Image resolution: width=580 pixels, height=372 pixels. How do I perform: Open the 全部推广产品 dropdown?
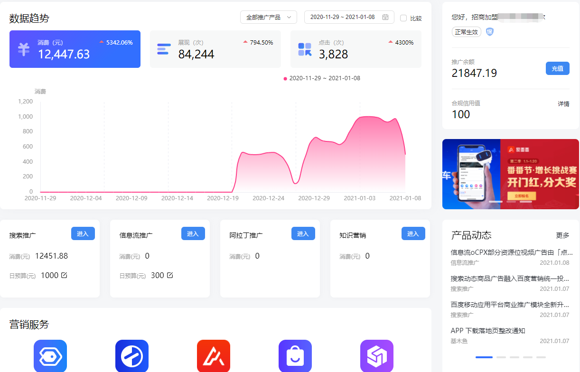click(269, 18)
